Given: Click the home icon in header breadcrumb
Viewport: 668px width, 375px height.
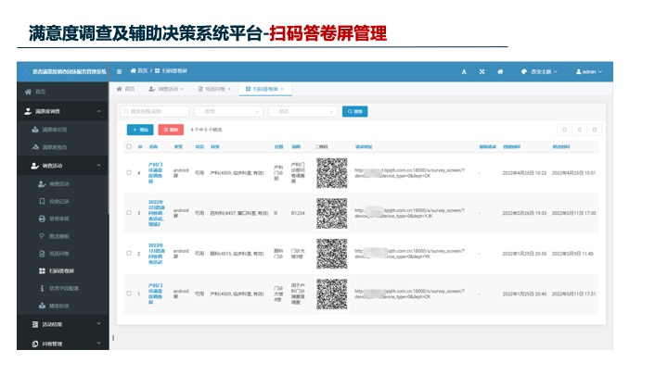Looking at the screenshot, I should click(x=133, y=71).
